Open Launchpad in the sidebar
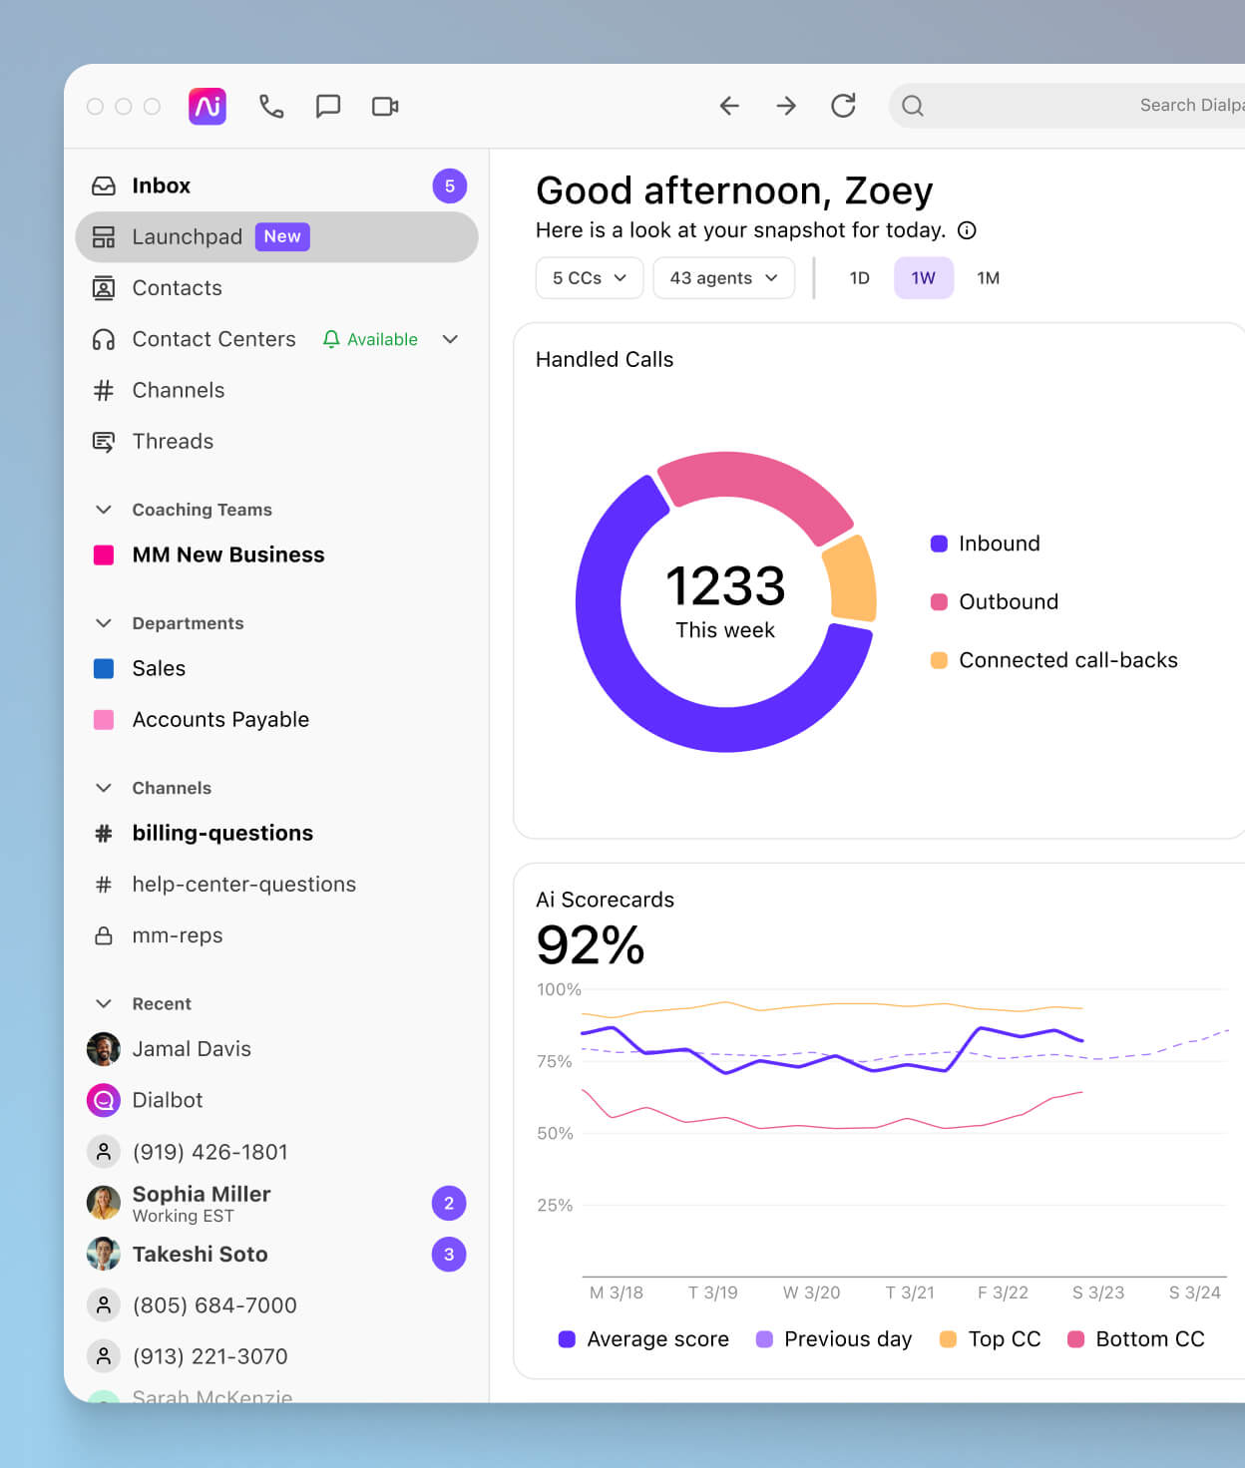Image resolution: width=1245 pixels, height=1468 pixels. click(x=188, y=236)
